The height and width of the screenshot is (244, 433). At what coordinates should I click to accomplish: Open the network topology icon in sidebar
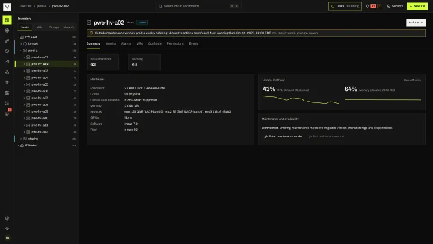click(7, 72)
